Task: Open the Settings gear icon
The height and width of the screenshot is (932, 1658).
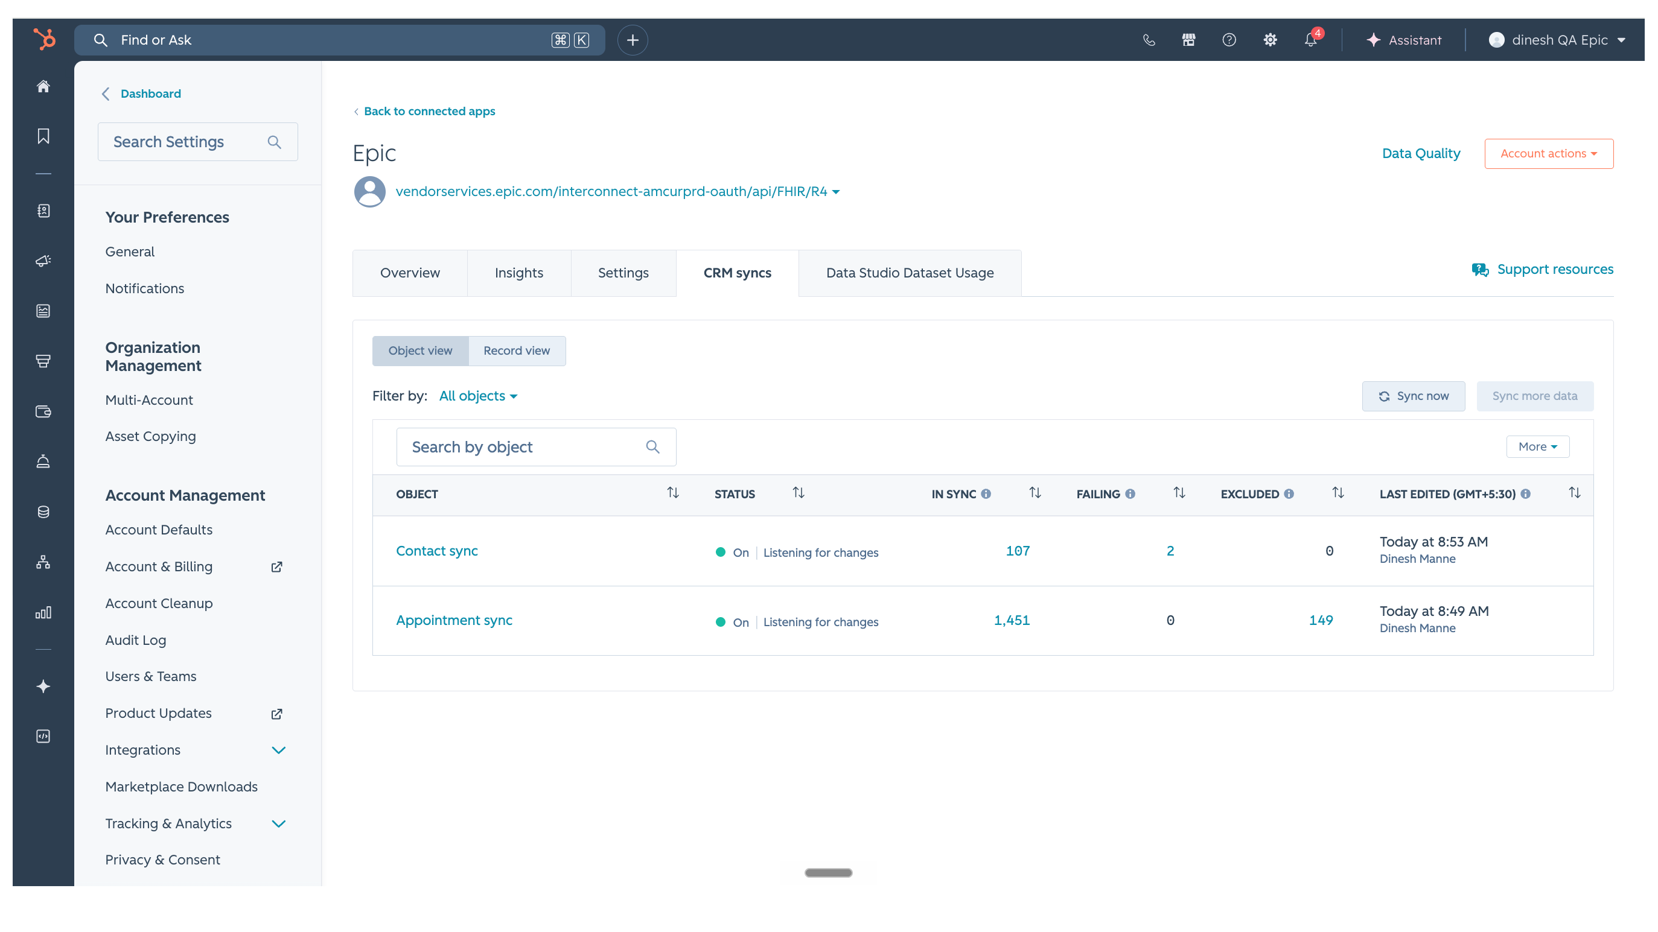Action: (1270, 40)
